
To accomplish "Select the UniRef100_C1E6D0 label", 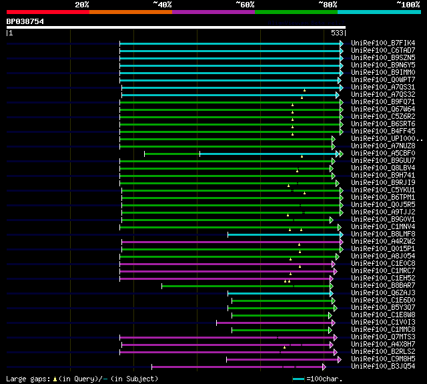I will [383, 301].
